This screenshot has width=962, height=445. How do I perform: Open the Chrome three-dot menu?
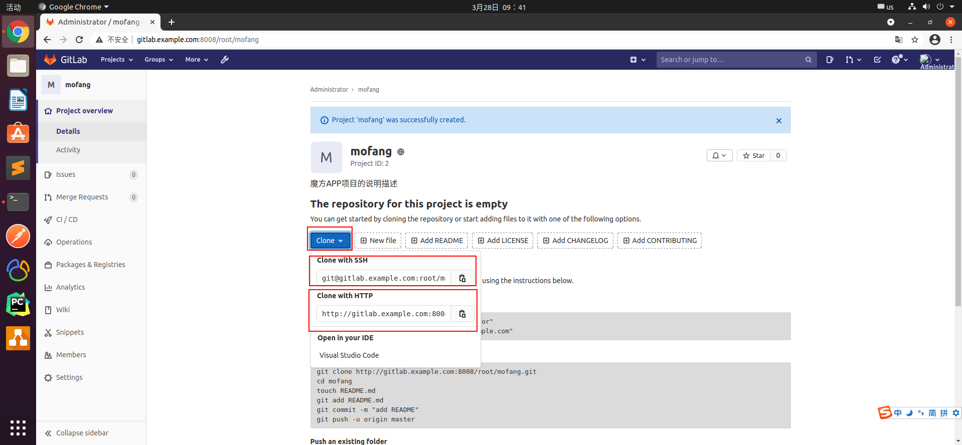[951, 40]
